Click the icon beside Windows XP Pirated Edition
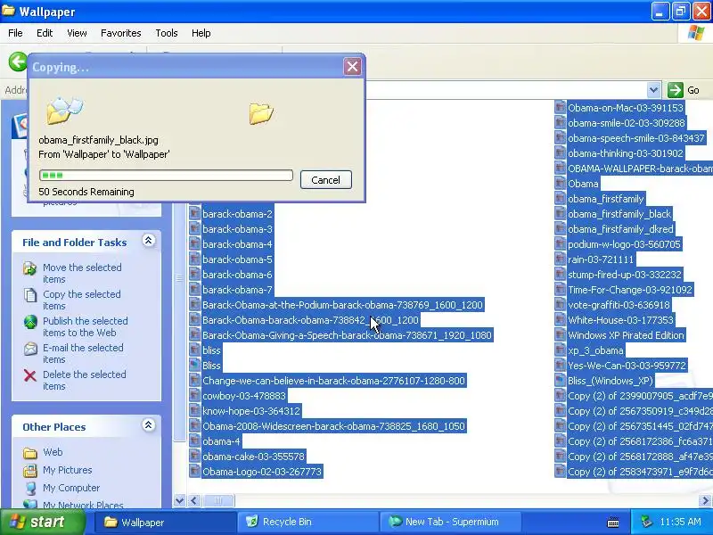This screenshot has height=535, width=713. click(561, 335)
